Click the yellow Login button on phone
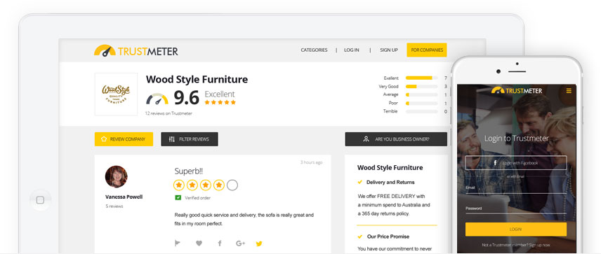Screen dimensions: 601x254 point(516,230)
